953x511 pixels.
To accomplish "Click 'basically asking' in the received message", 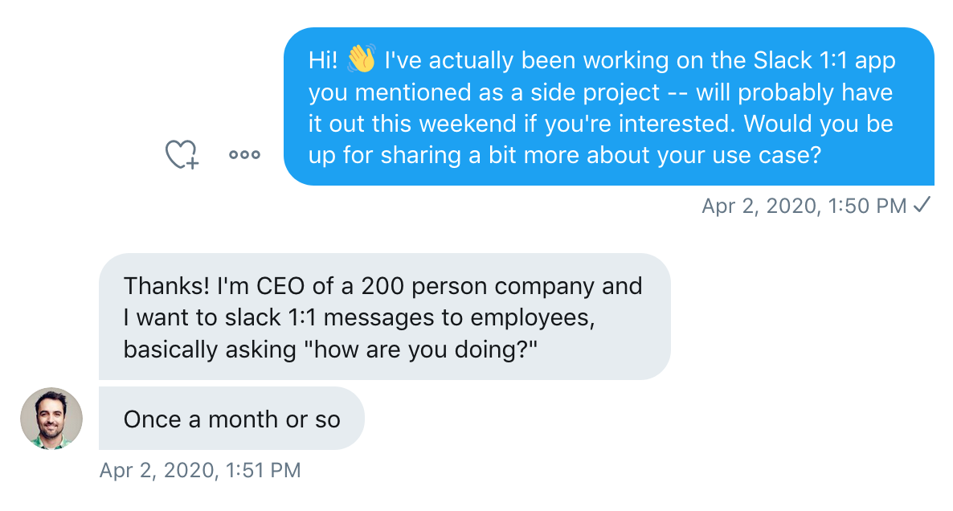I will point(209,351).
